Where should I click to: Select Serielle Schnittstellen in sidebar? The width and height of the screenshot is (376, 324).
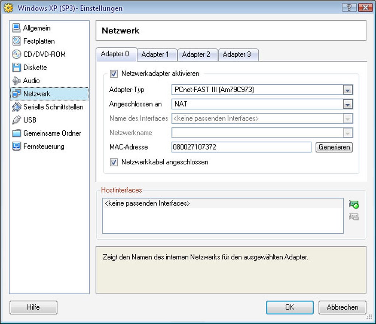53,107
